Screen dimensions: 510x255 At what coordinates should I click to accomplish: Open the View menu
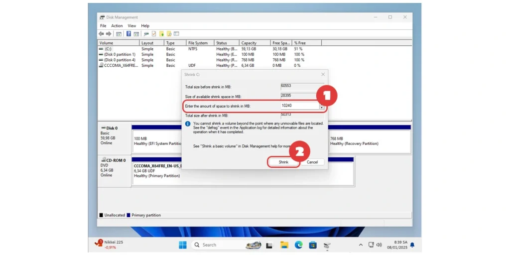pyautogui.click(x=131, y=26)
